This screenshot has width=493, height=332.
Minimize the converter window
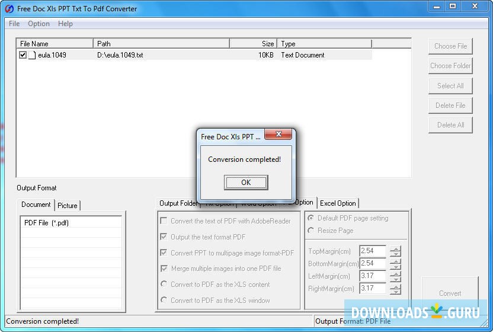click(x=437, y=7)
